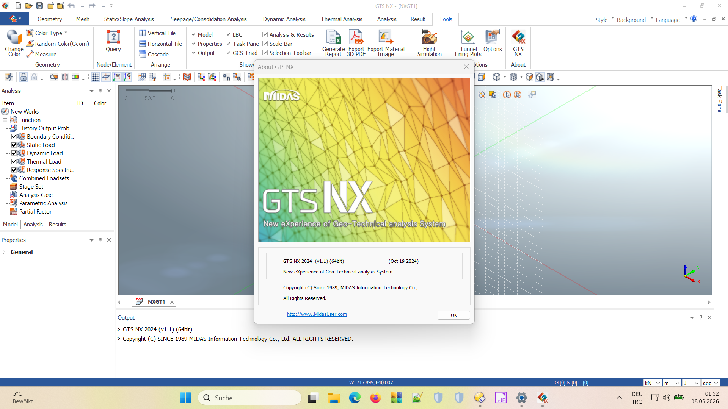
Task: Click the Export 3D PDF icon
Action: [356, 42]
